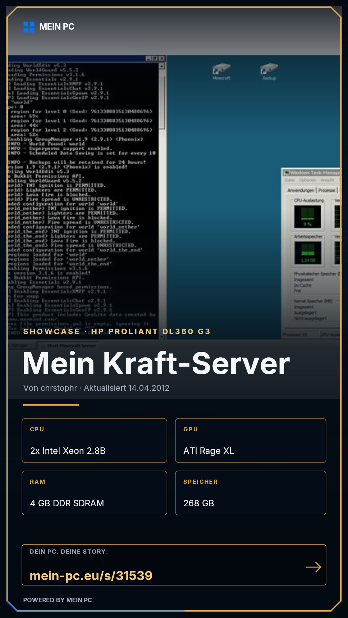Click the Windows Task-Manager title bar
Viewport: 348px width, 618px height.
pyautogui.click(x=312, y=173)
